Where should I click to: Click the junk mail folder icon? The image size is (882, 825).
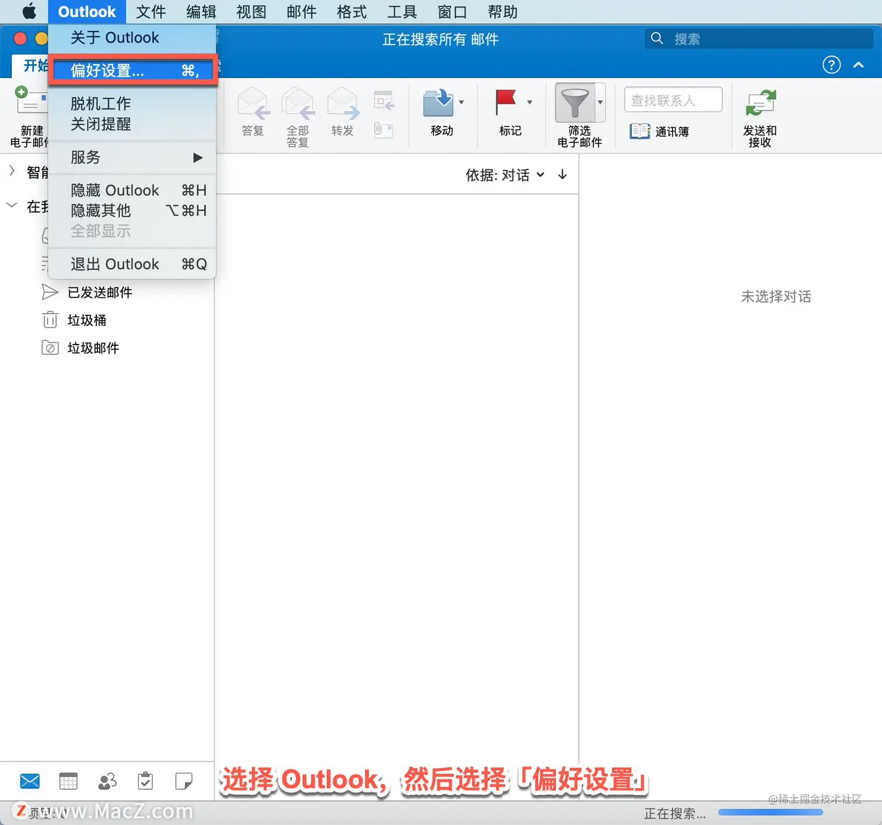(50, 348)
